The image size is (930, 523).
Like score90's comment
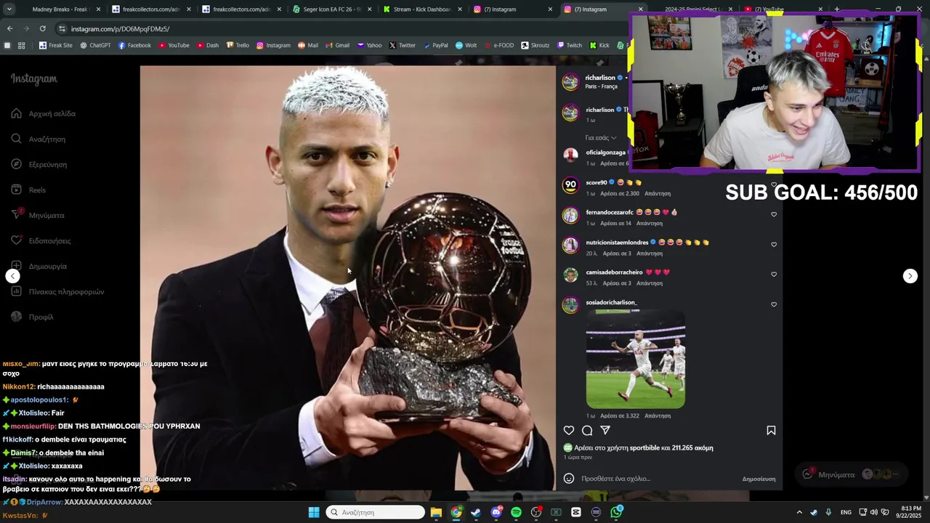(x=774, y=185)
